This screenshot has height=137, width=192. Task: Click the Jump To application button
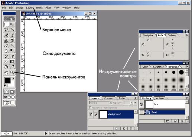(9, 103)
